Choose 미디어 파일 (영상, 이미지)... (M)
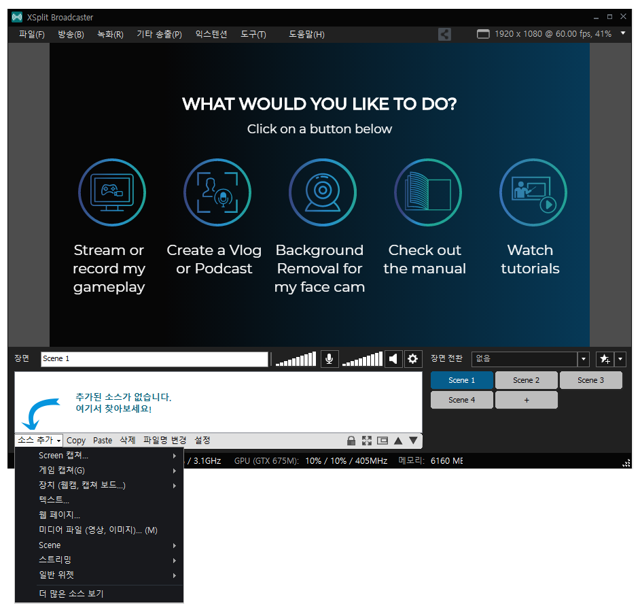 [99, 530]
